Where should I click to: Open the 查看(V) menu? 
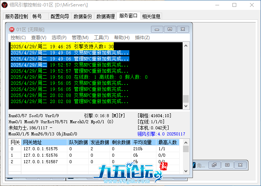click(x=39, y=38)
